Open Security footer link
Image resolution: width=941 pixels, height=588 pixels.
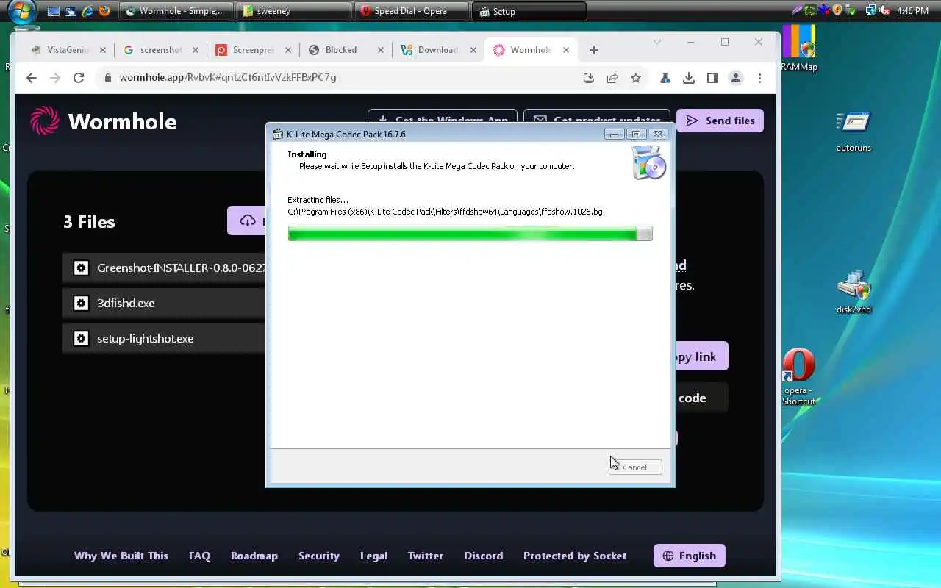[x=319, y=556]
